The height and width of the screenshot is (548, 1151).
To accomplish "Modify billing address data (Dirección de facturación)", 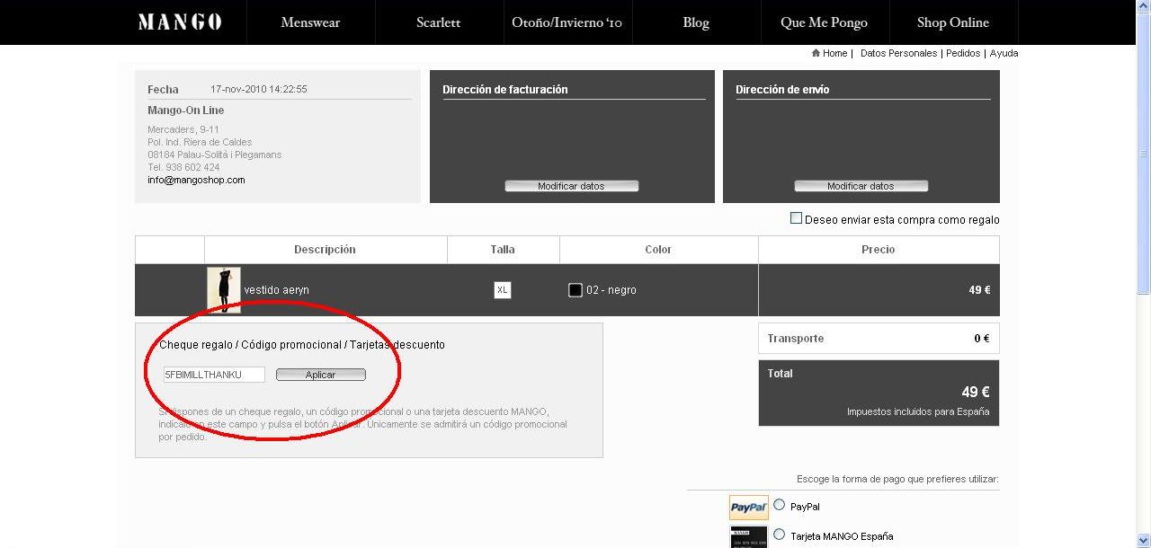I will click(x=572, y=186).
